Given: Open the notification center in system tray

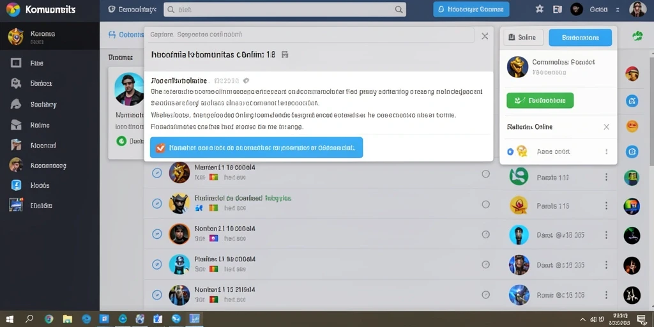Looking at the screenshot, I should pyautogui.click(x=641, y=319).
